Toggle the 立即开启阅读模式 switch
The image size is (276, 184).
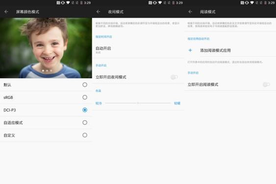(x=266, y=85)
